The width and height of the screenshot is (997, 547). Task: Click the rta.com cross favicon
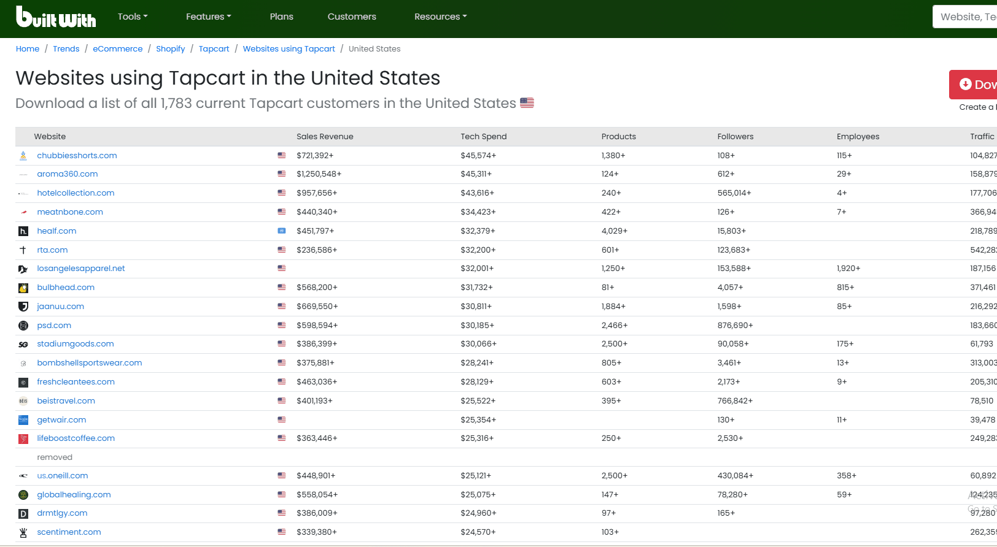[x=23, y=250]
